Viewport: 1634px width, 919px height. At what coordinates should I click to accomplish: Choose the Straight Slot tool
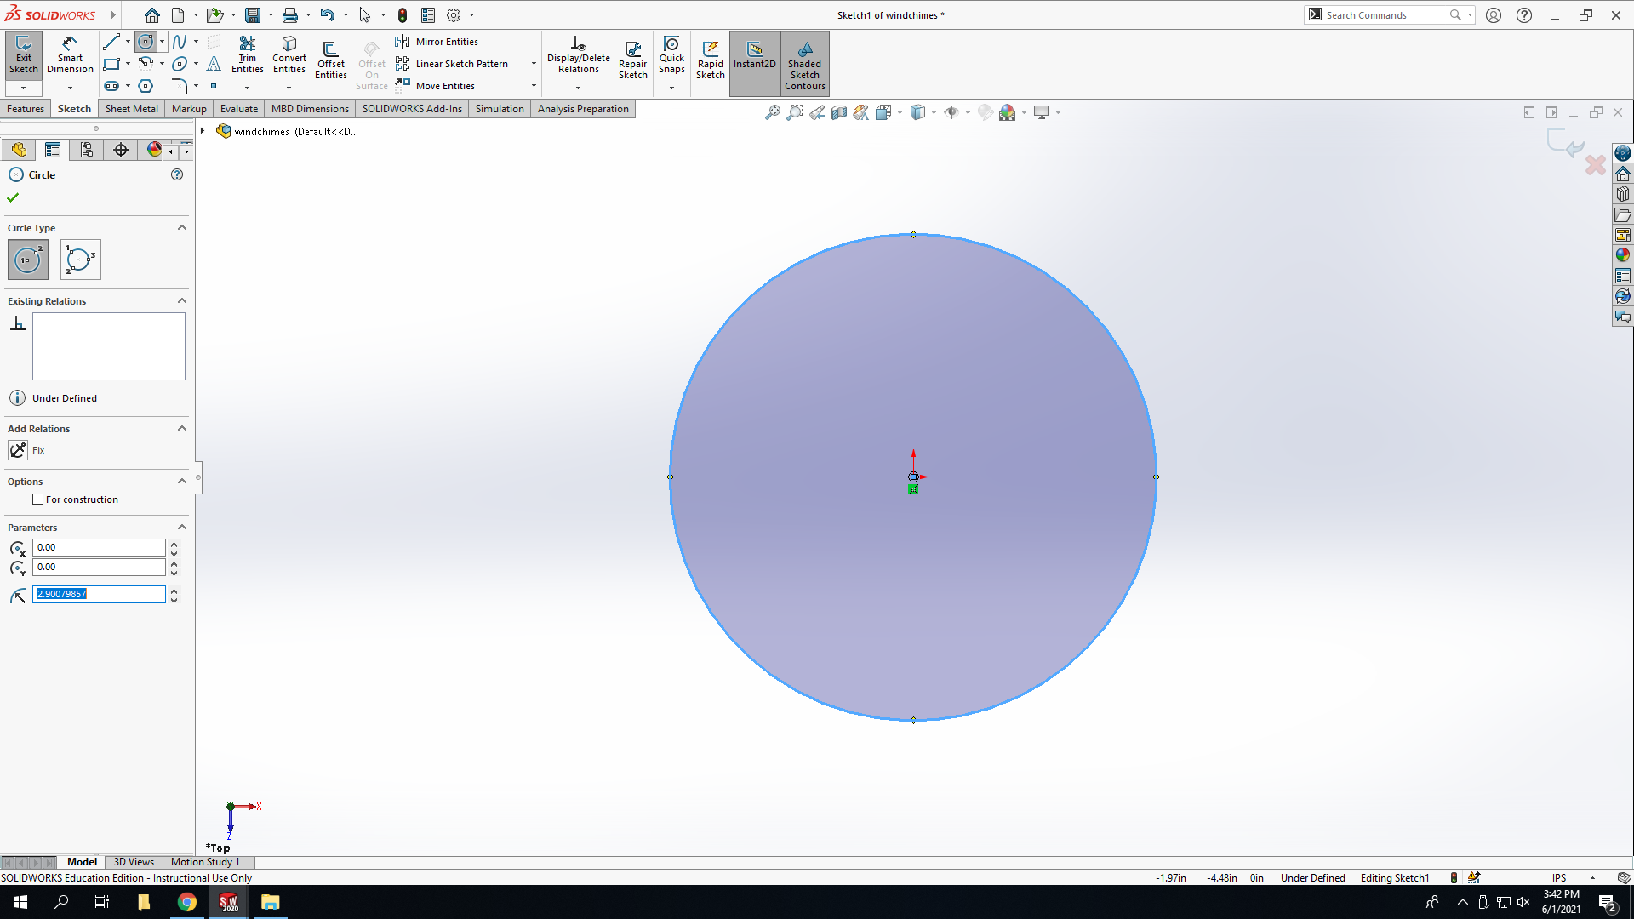point(111,86)
